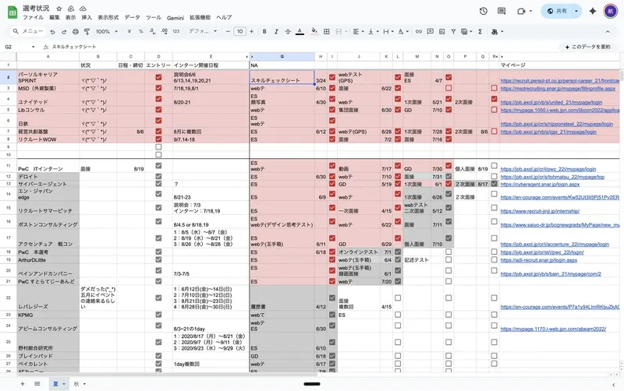Undo the last action
Screen dimensions: 624x391
[52, 31]
